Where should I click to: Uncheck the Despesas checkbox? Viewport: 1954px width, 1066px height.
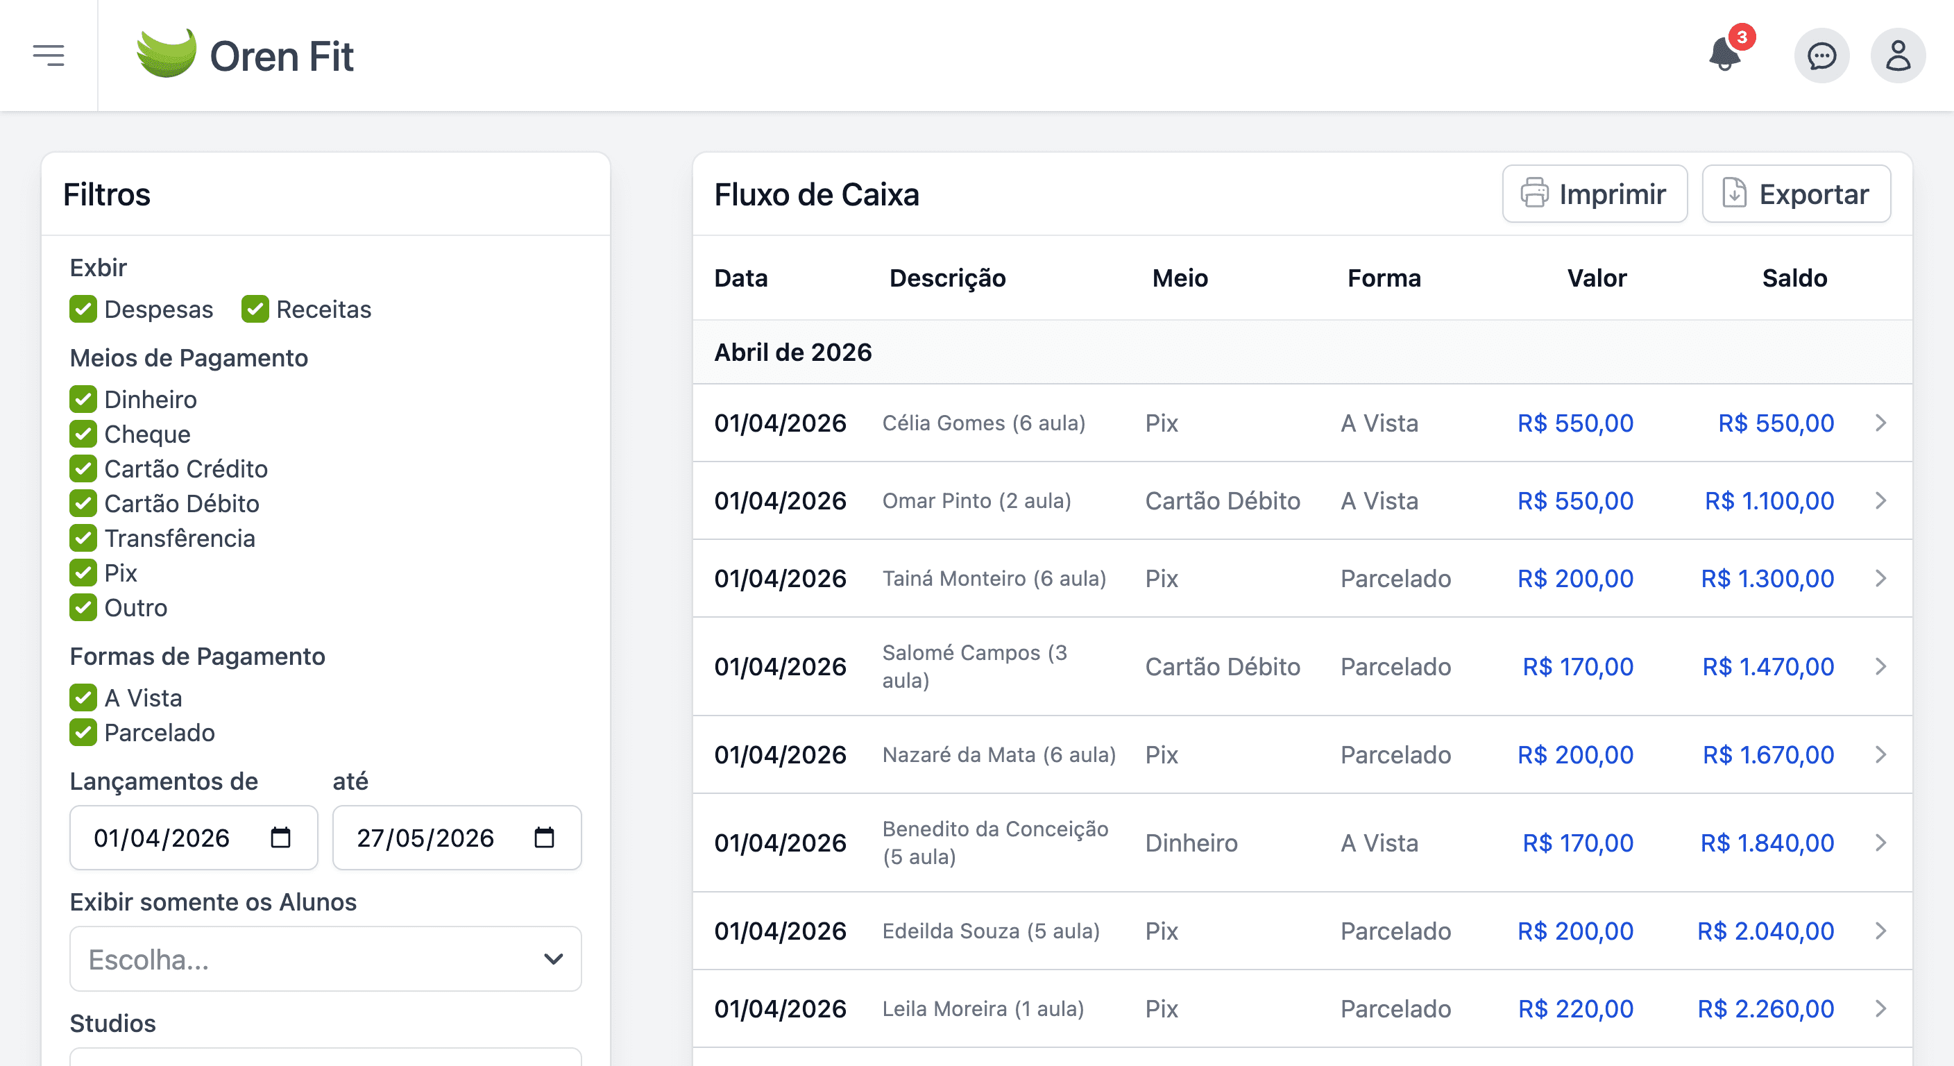tap(83, 310)
